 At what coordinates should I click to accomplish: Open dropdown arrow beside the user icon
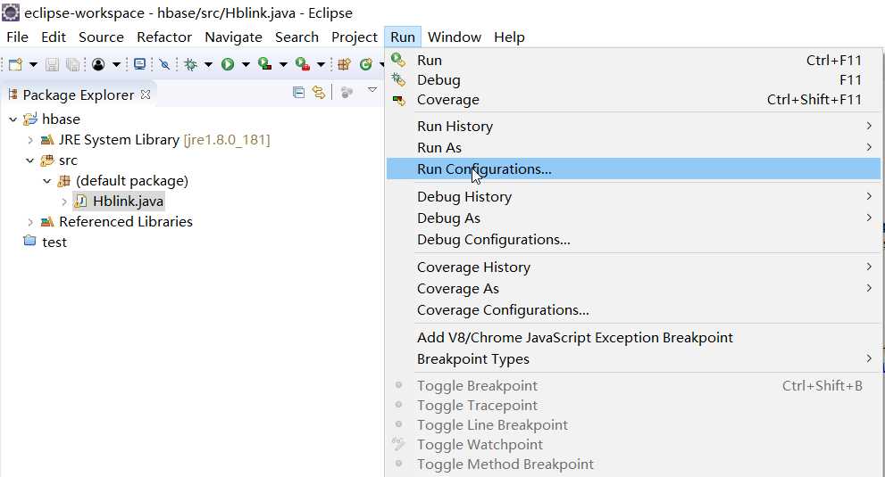[x=116, y=64]
